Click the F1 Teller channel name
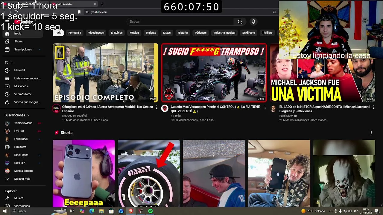This screenshot has width=383, height=215. [176, 116]
